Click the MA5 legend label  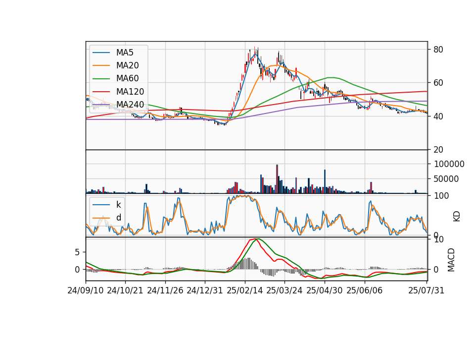pos(125,53)
